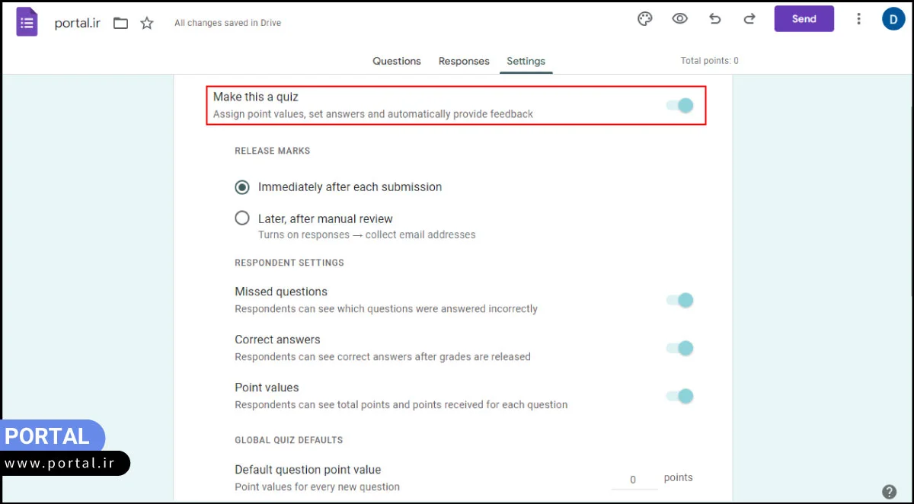Preview the form with eye icon

pos(680,19)
